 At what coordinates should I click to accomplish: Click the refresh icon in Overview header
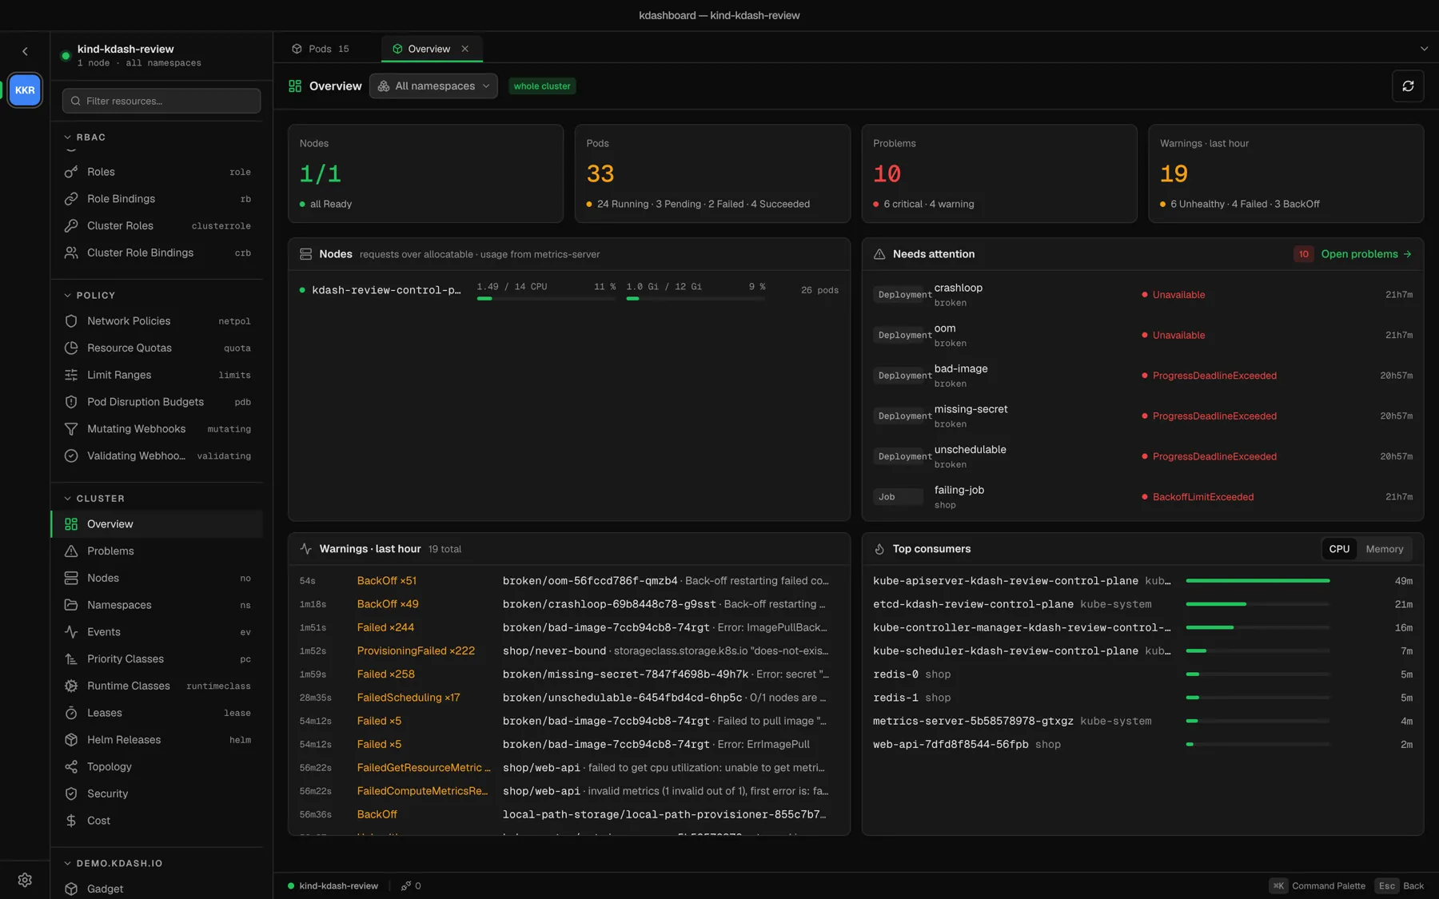[x=1408, y=86]
